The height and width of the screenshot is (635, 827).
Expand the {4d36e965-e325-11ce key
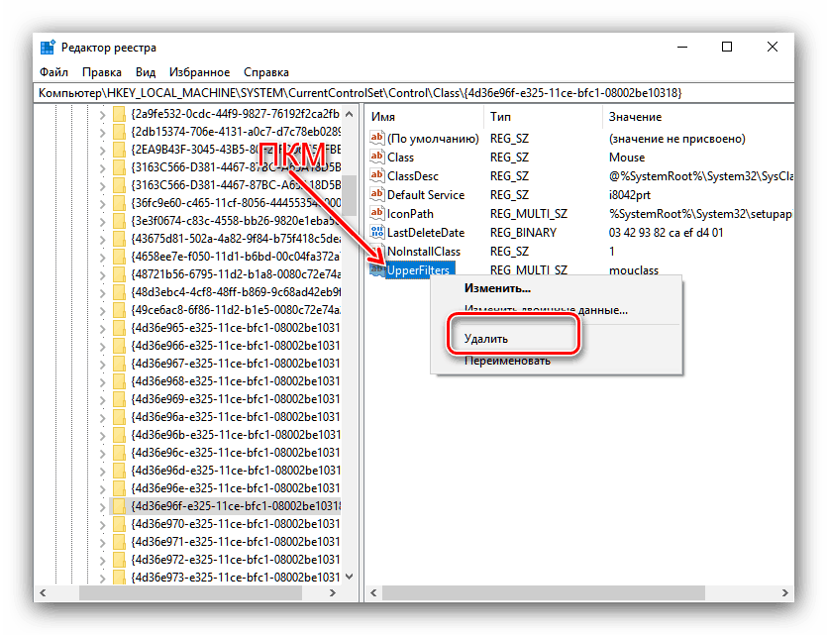102,329
